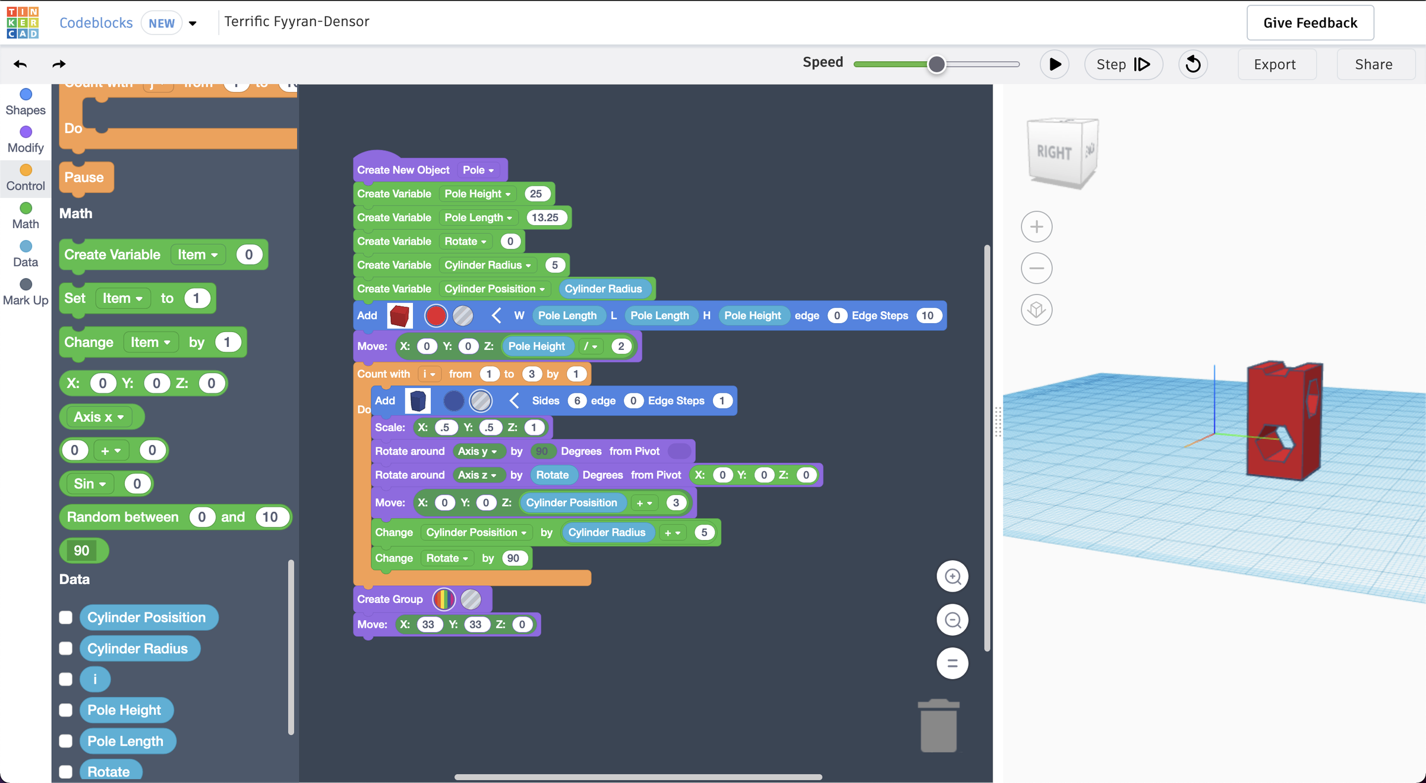Toggle the i variable checkbox
The height and width of the screenshot is (783, 1426).
click(x=65, y=679)
